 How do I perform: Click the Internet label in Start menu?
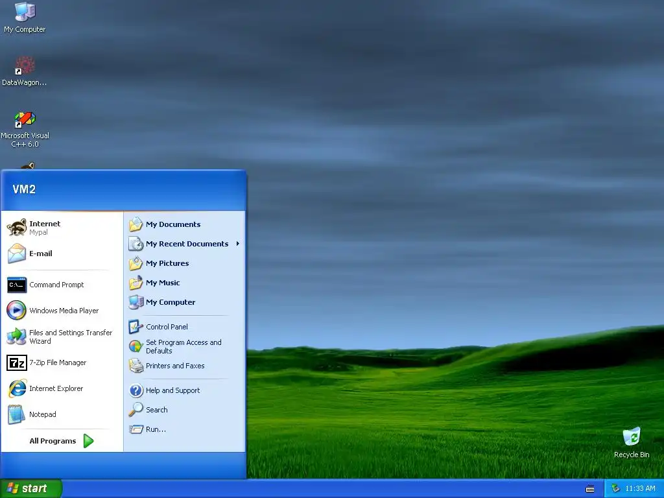tap(45, 224)
